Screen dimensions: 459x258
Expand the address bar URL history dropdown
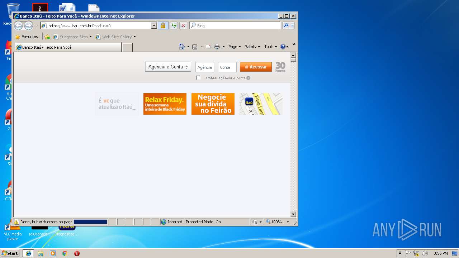tap(154, 25)
